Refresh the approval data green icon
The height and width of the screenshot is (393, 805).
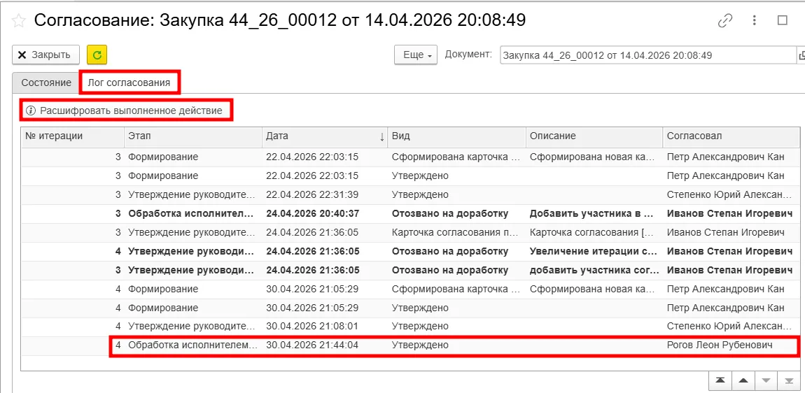click(x=97, y=55)
